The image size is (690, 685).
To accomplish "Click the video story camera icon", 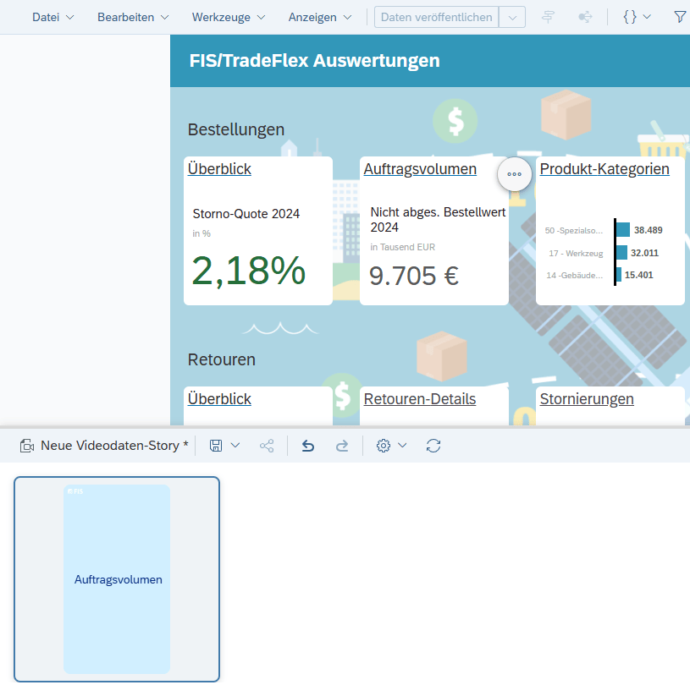I will pos(27,446).
